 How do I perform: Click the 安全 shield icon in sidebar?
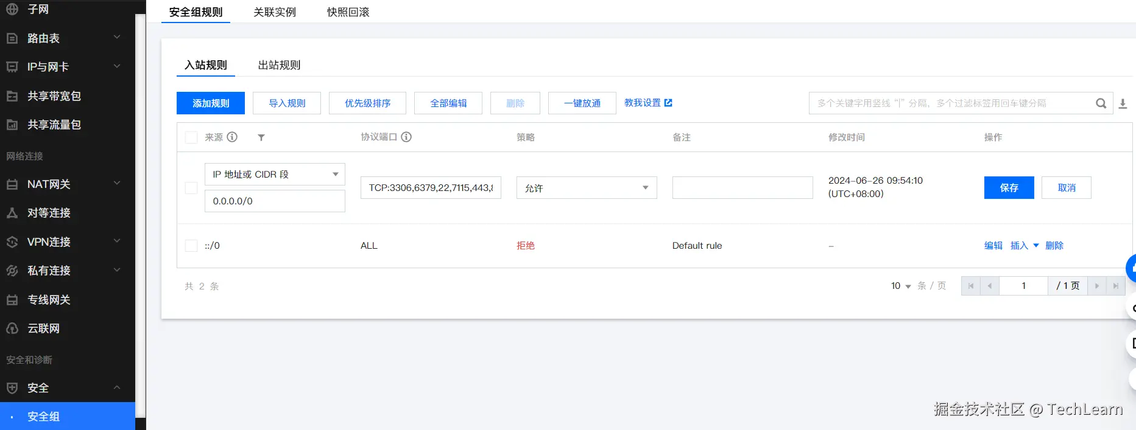tap(12, 388)
